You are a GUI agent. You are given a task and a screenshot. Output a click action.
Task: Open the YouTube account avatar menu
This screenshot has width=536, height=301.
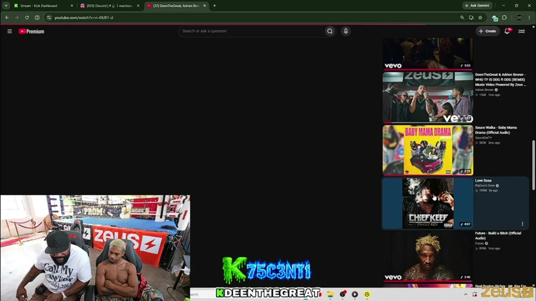pyautogui.click(x=522, y=31)
